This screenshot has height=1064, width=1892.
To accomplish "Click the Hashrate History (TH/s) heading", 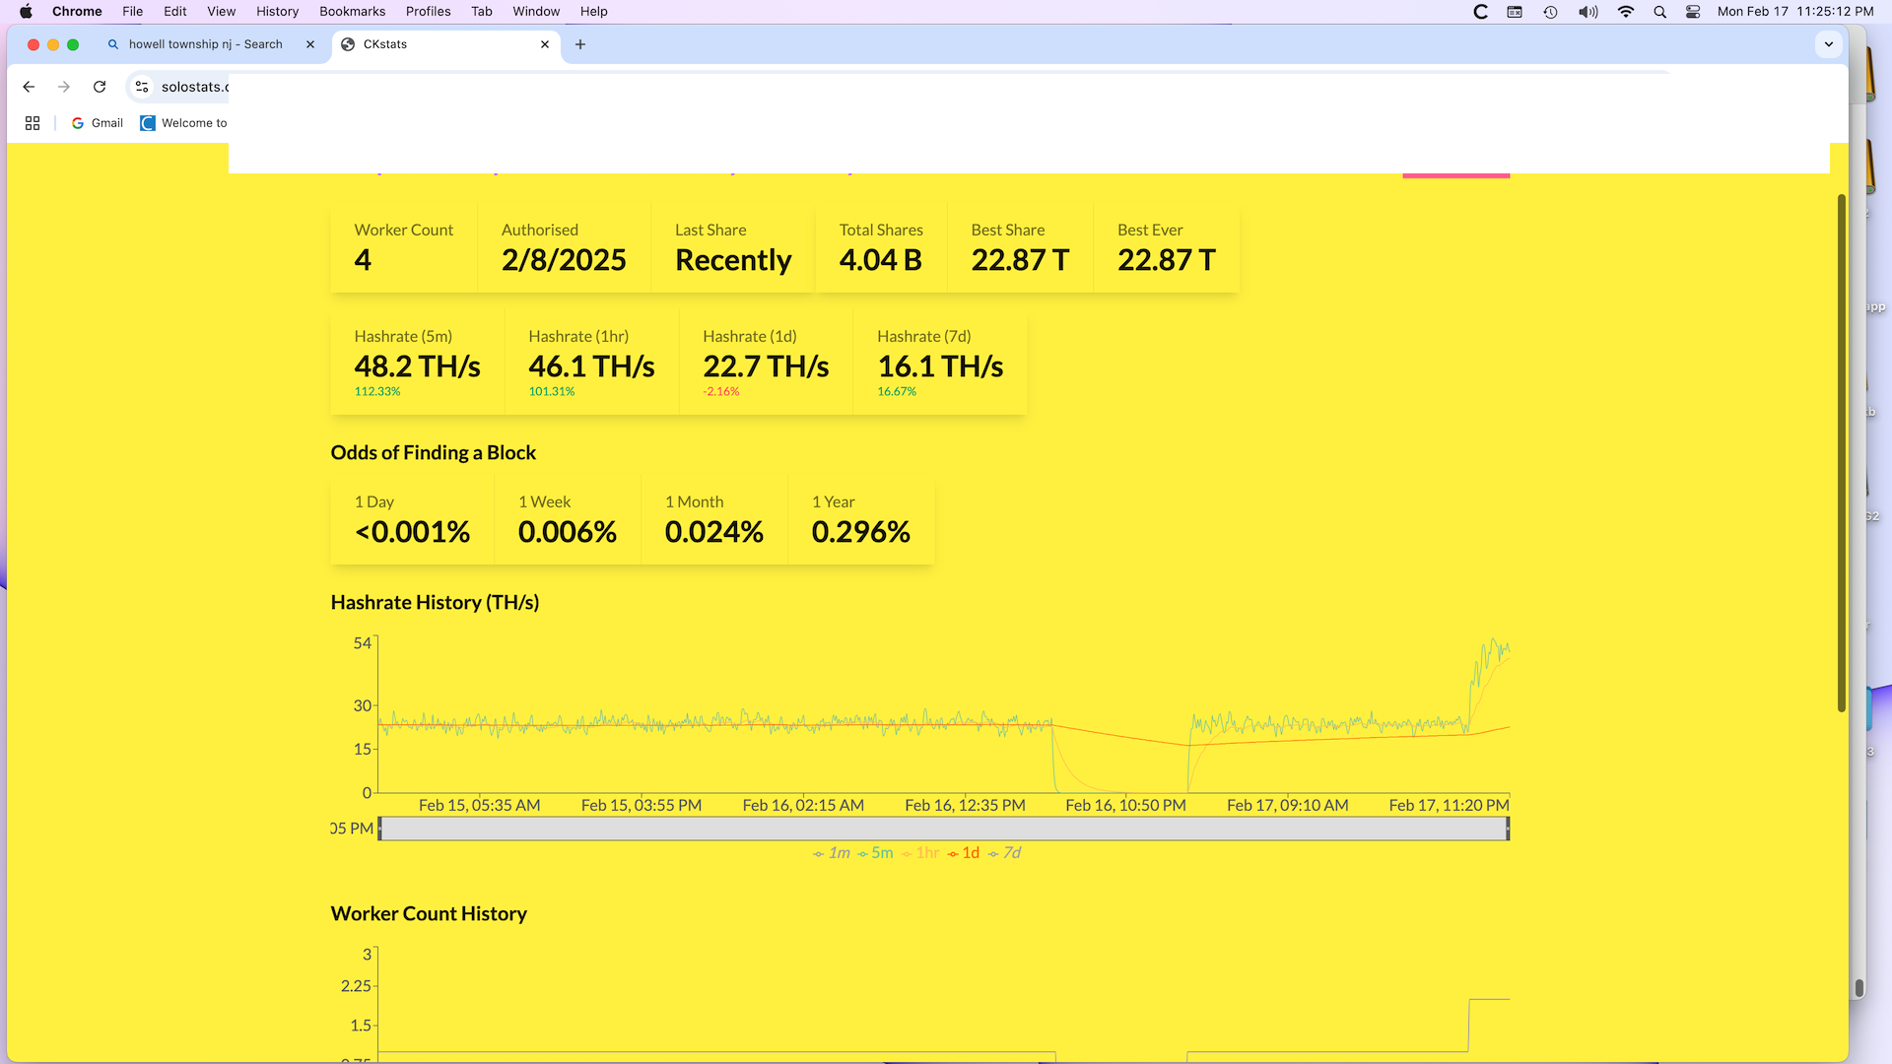I will pyautogui.click(x=435, y=603).
